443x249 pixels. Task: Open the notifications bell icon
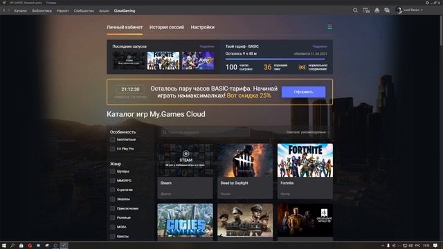point(377,10)
